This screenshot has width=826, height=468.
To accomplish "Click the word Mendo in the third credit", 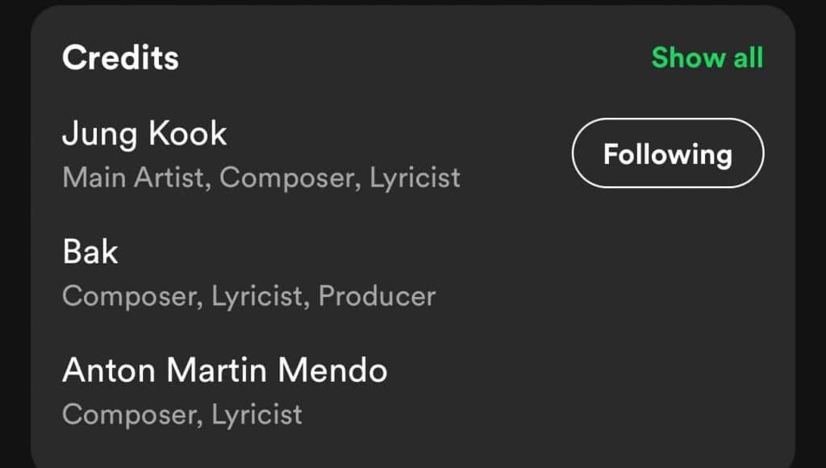I will pos(332,370).
